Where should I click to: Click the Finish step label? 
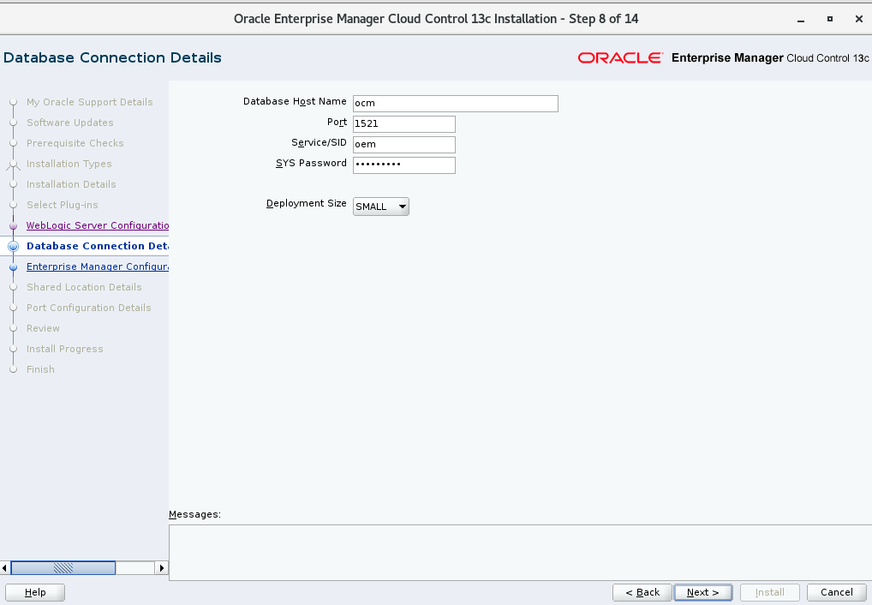click(40, 369)
